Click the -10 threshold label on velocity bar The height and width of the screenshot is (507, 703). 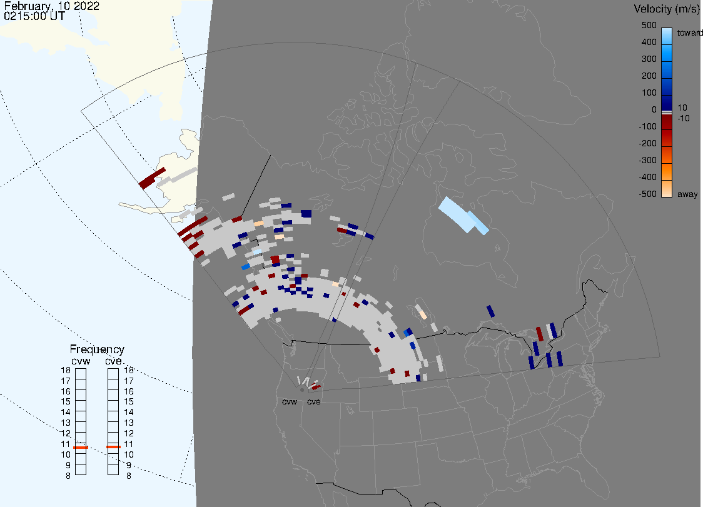[683, 118]
